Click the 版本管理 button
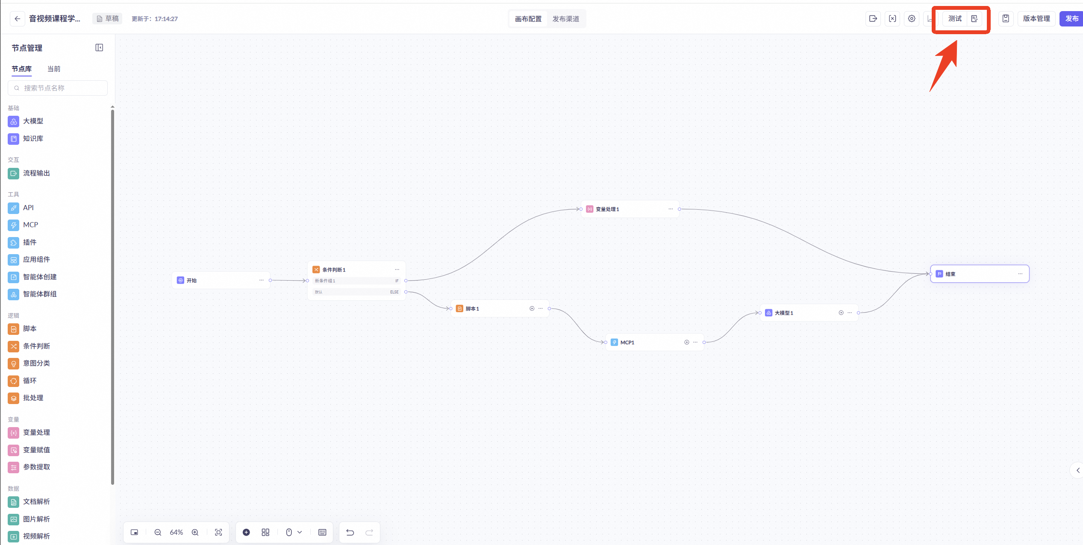1083x545 pixels. 1036,19
